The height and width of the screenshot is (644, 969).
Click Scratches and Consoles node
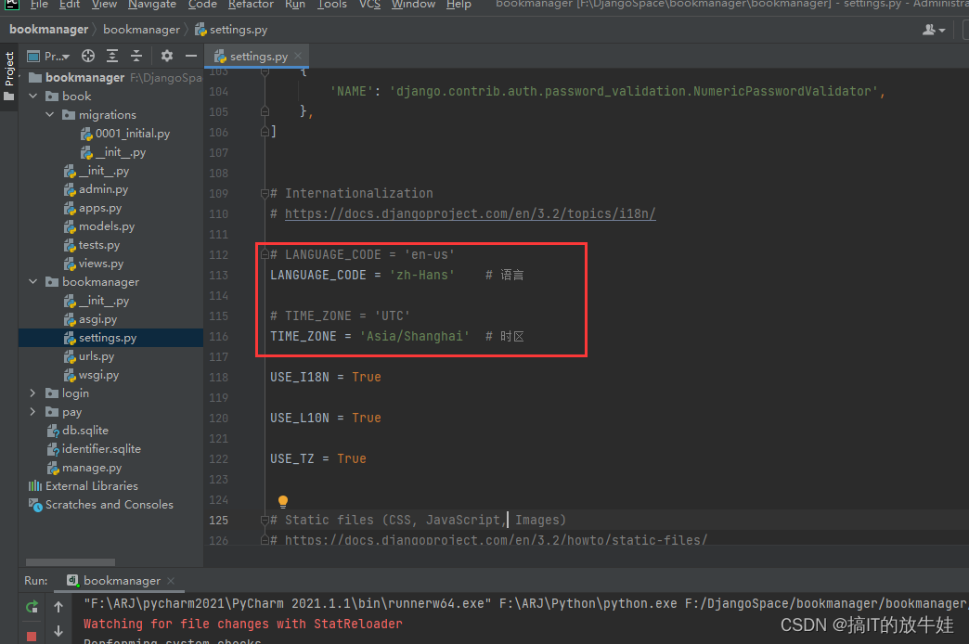point(101,504)
